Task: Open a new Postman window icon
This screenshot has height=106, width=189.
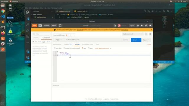Action: pos(60,26)
